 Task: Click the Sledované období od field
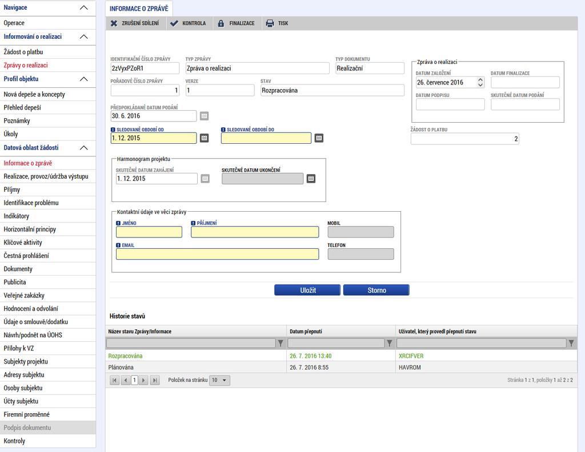coord(154,138)
